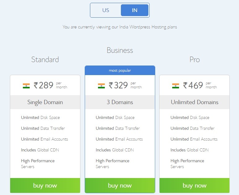Screen dimensions: 239x195
Task: Select the Standard plan heading
Action: (45, 59)
